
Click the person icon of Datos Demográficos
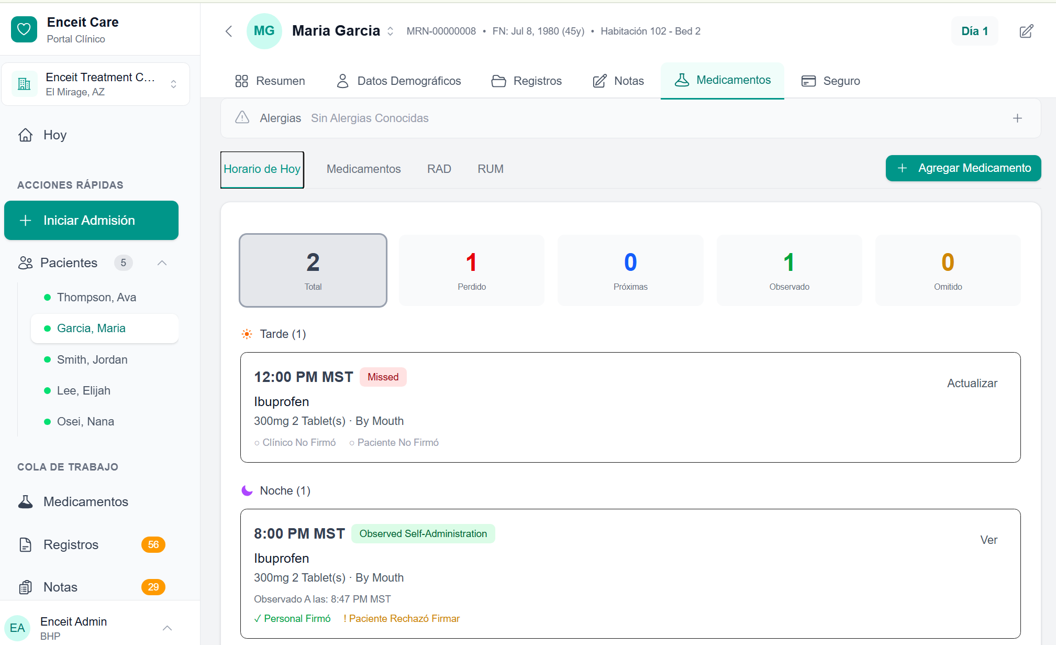pos(342,81)
